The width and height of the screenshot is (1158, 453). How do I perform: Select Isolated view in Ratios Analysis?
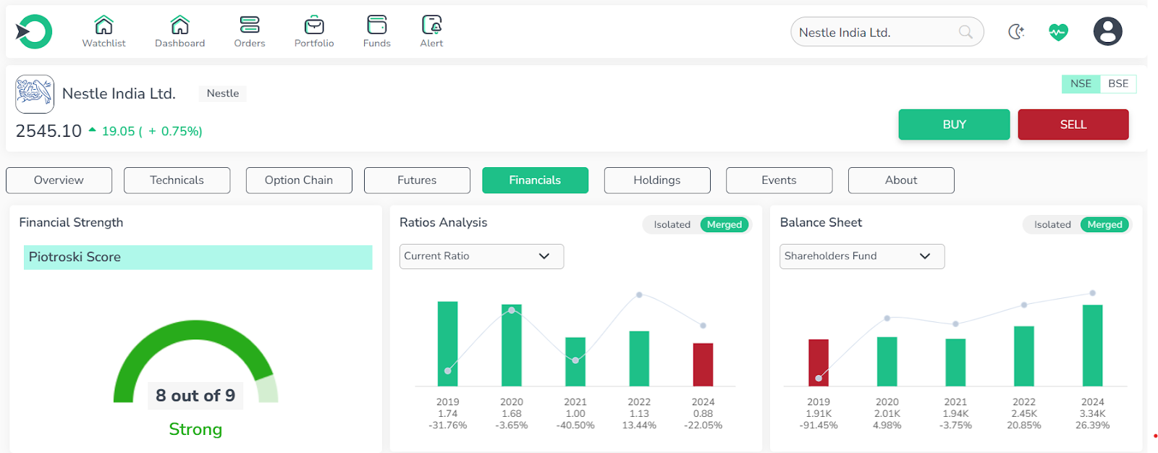coord(672,225)
